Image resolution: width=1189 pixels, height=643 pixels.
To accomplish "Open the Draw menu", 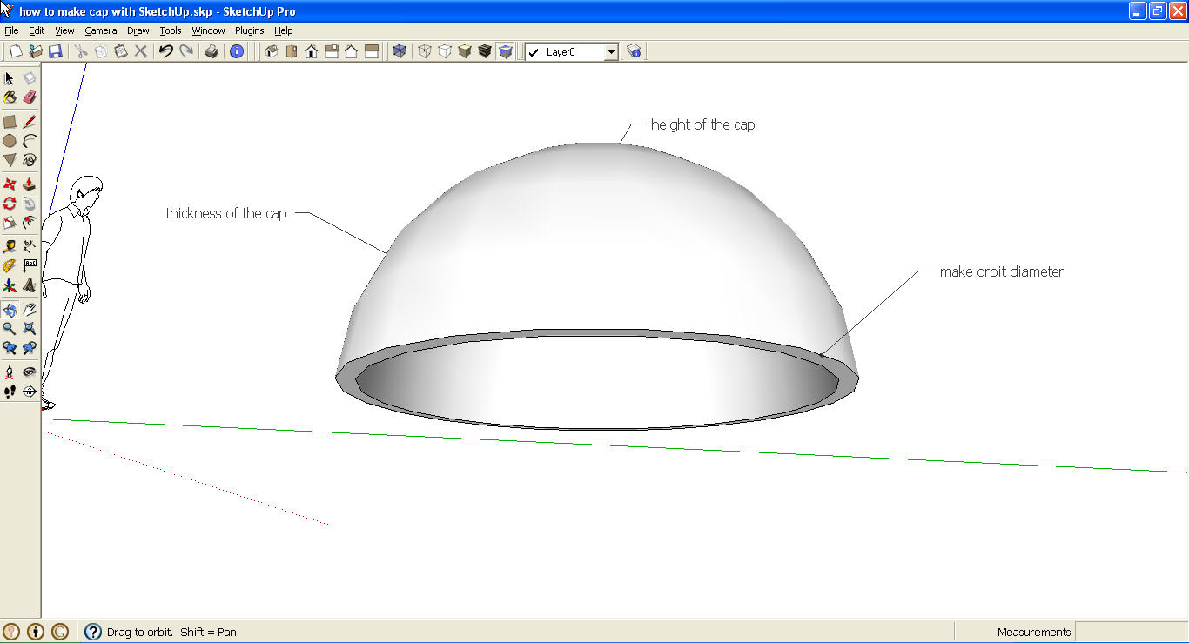I will [138, 30].
